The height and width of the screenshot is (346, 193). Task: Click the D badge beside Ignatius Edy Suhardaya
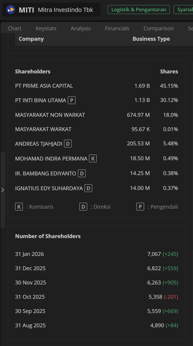pos(88,188)
